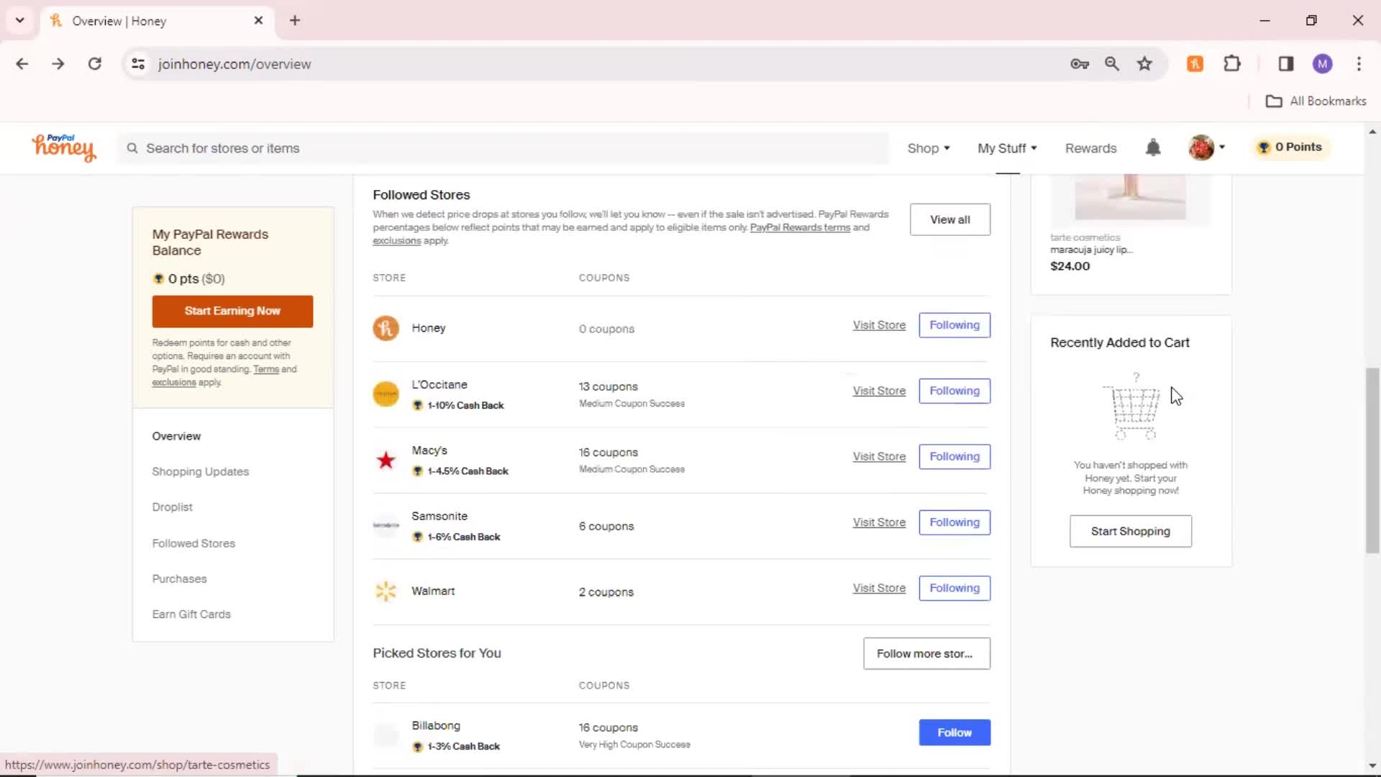
Task: Click the Macy's red star logo
Action: (386, 460)
